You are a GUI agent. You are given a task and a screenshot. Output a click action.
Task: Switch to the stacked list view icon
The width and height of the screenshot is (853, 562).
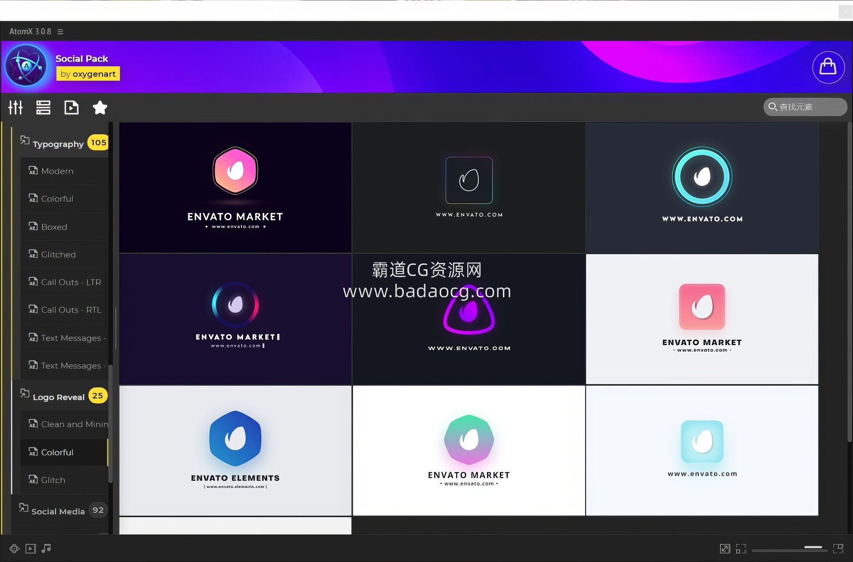[x=43, y=108]
